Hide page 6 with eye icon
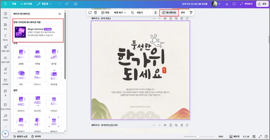270x140 pixels. (x=165, y=125)
